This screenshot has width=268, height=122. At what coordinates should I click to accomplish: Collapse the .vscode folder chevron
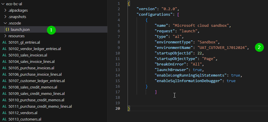pyautogui.click(x=5, y=23)
